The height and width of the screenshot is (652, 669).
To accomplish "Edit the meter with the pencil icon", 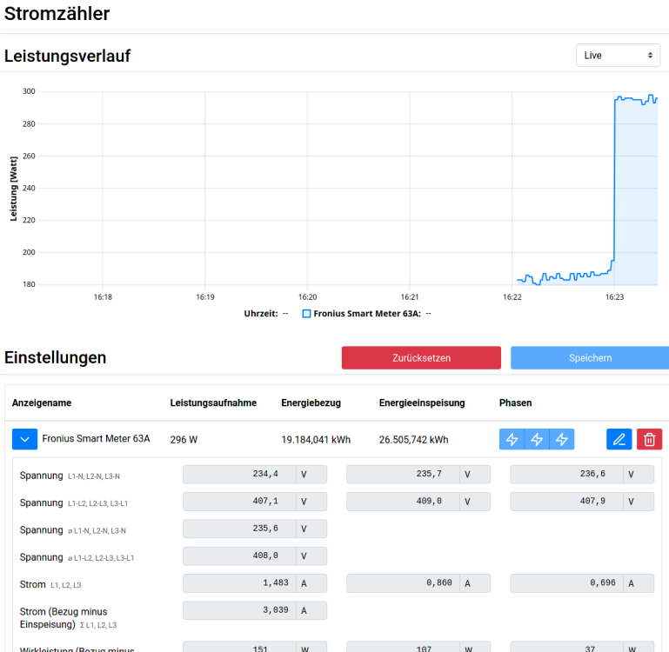I will coord(619,440).
